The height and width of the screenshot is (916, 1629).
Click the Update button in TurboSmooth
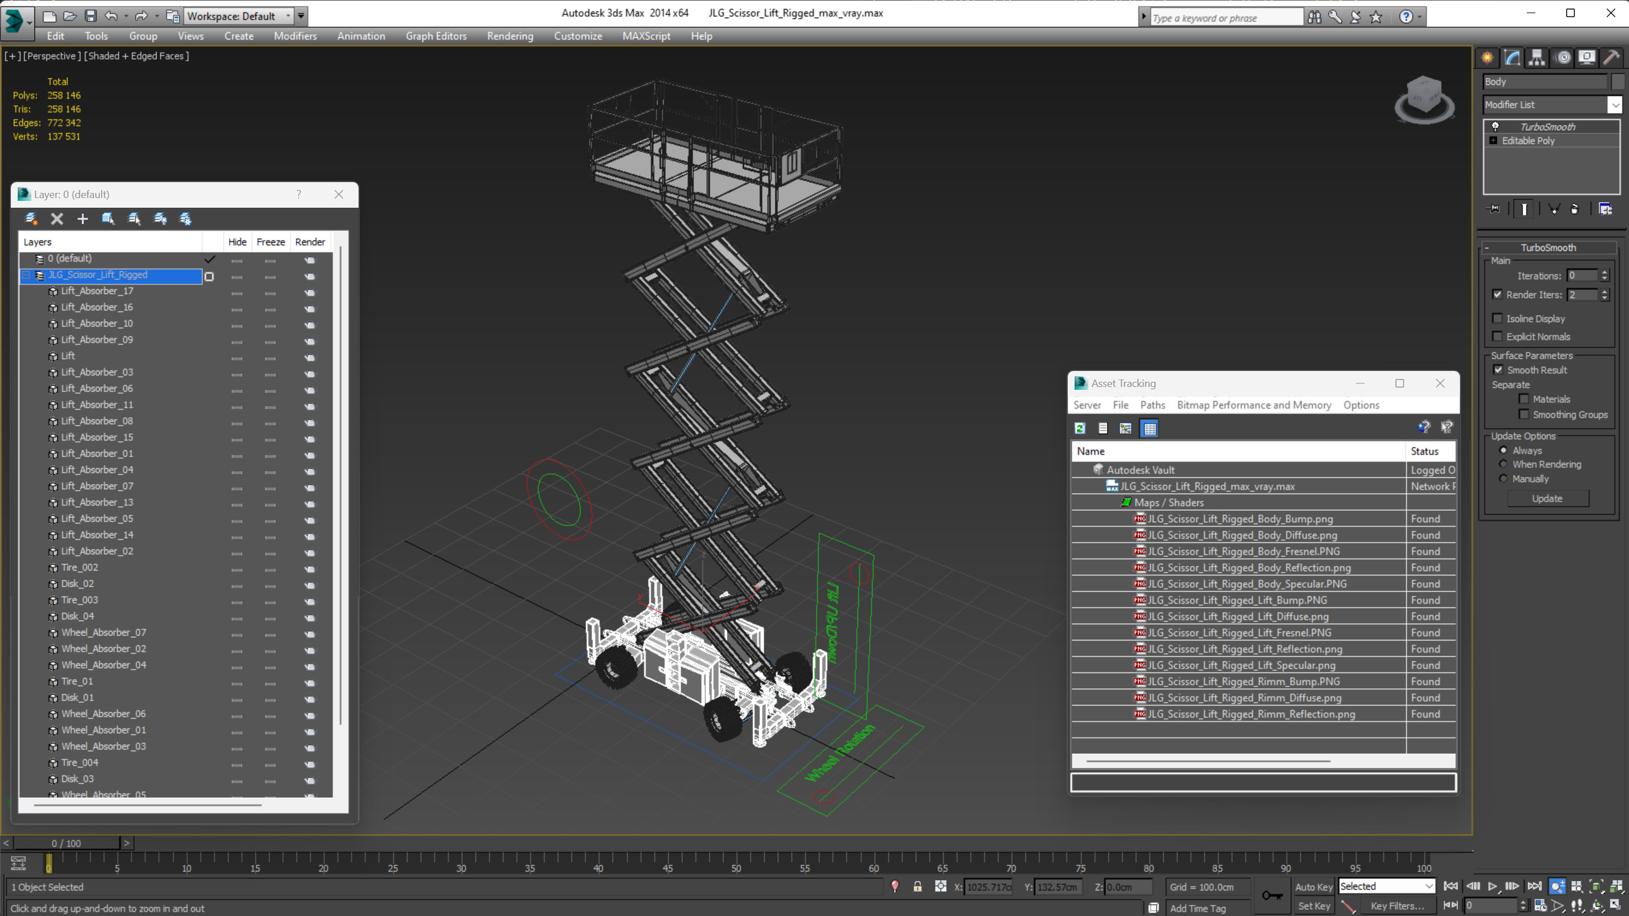coord(1547,499)
